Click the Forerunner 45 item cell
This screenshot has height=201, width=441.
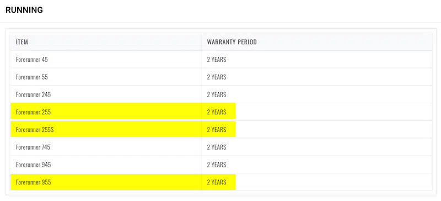[x=106, y=60]
